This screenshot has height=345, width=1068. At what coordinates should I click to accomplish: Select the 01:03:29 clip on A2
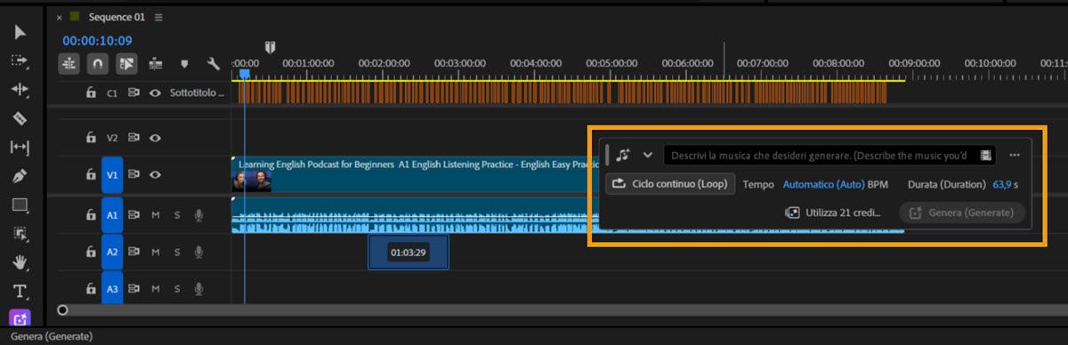pyautogui.click(x=409, y=253)
